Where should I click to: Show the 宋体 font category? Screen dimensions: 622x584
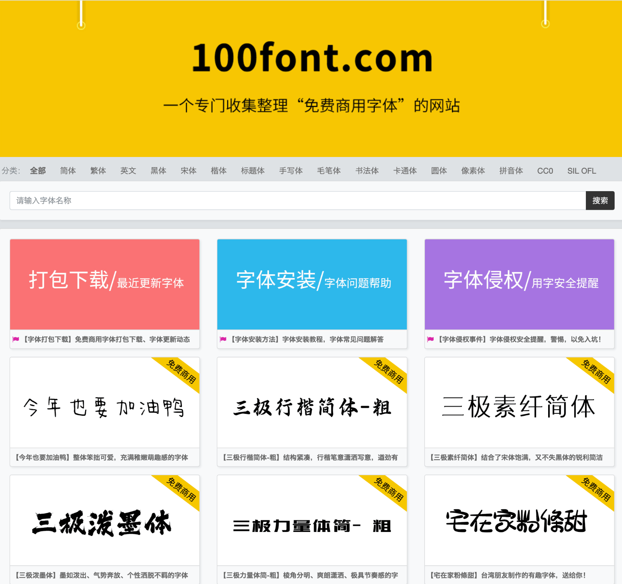click(189, 171)
